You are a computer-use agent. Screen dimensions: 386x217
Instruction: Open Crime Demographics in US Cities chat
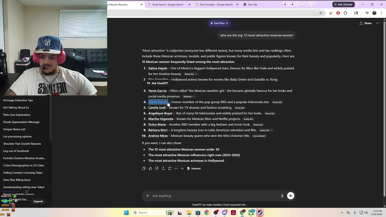(24, 165)
